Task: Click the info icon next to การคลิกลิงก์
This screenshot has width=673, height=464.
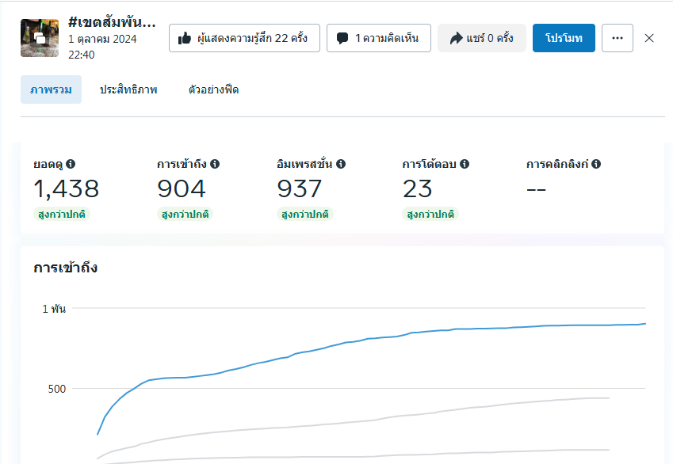Action: [596, 164]
